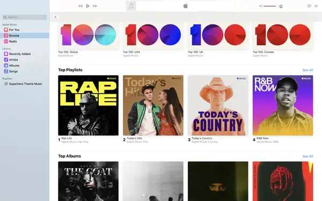Click the play button in the toolbar

[88, 6]
